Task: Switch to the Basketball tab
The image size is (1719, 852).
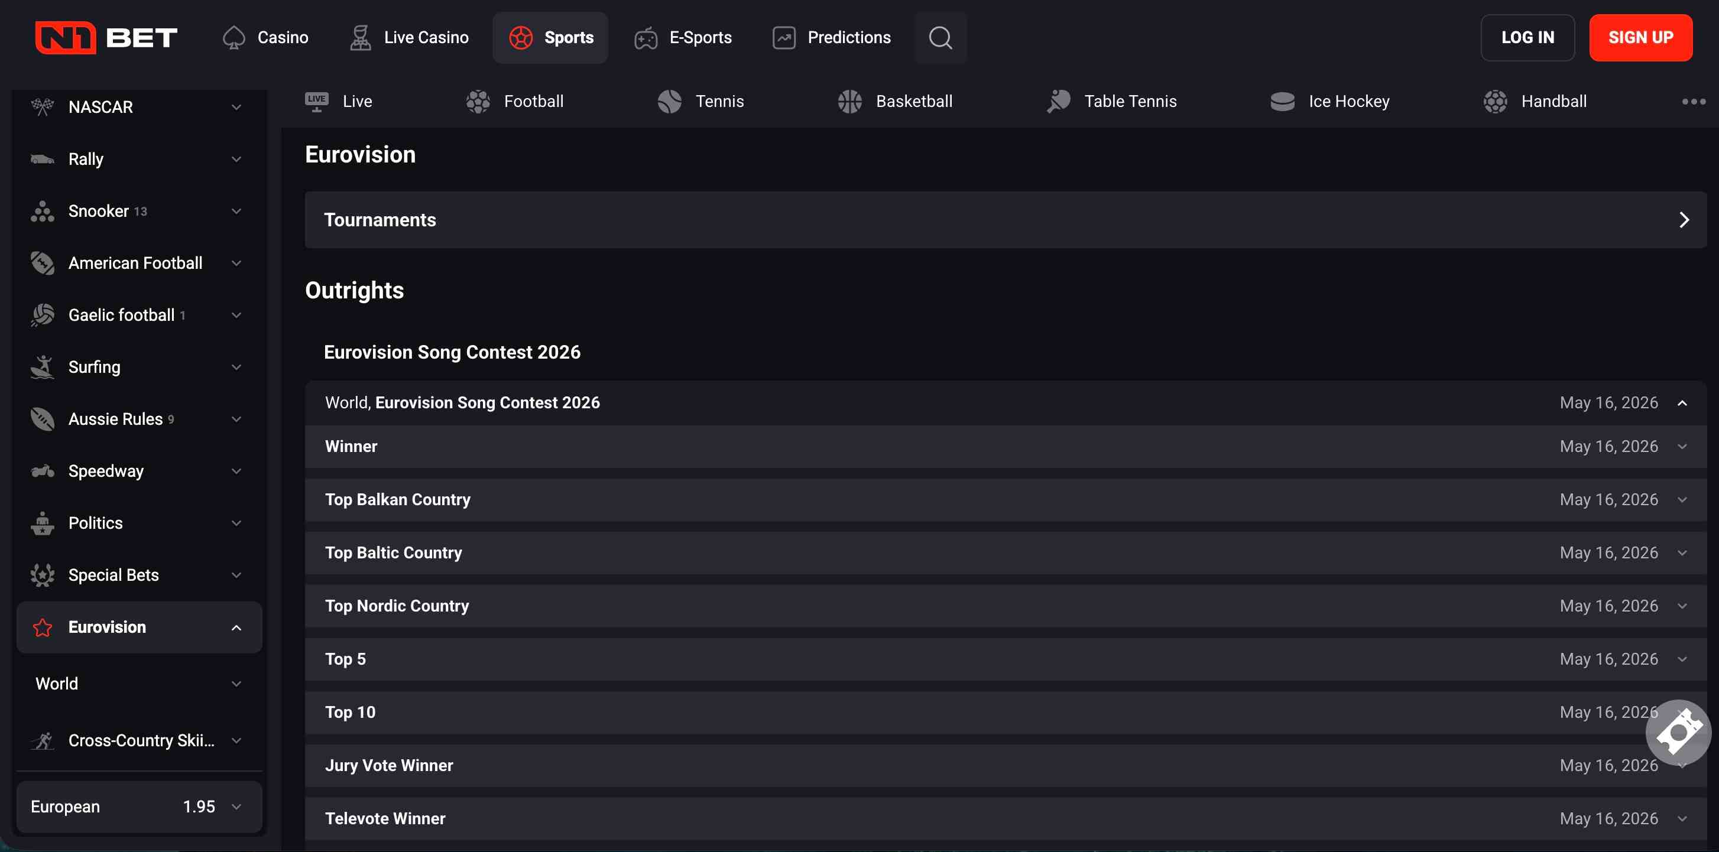Action: [x=895, y=102]
